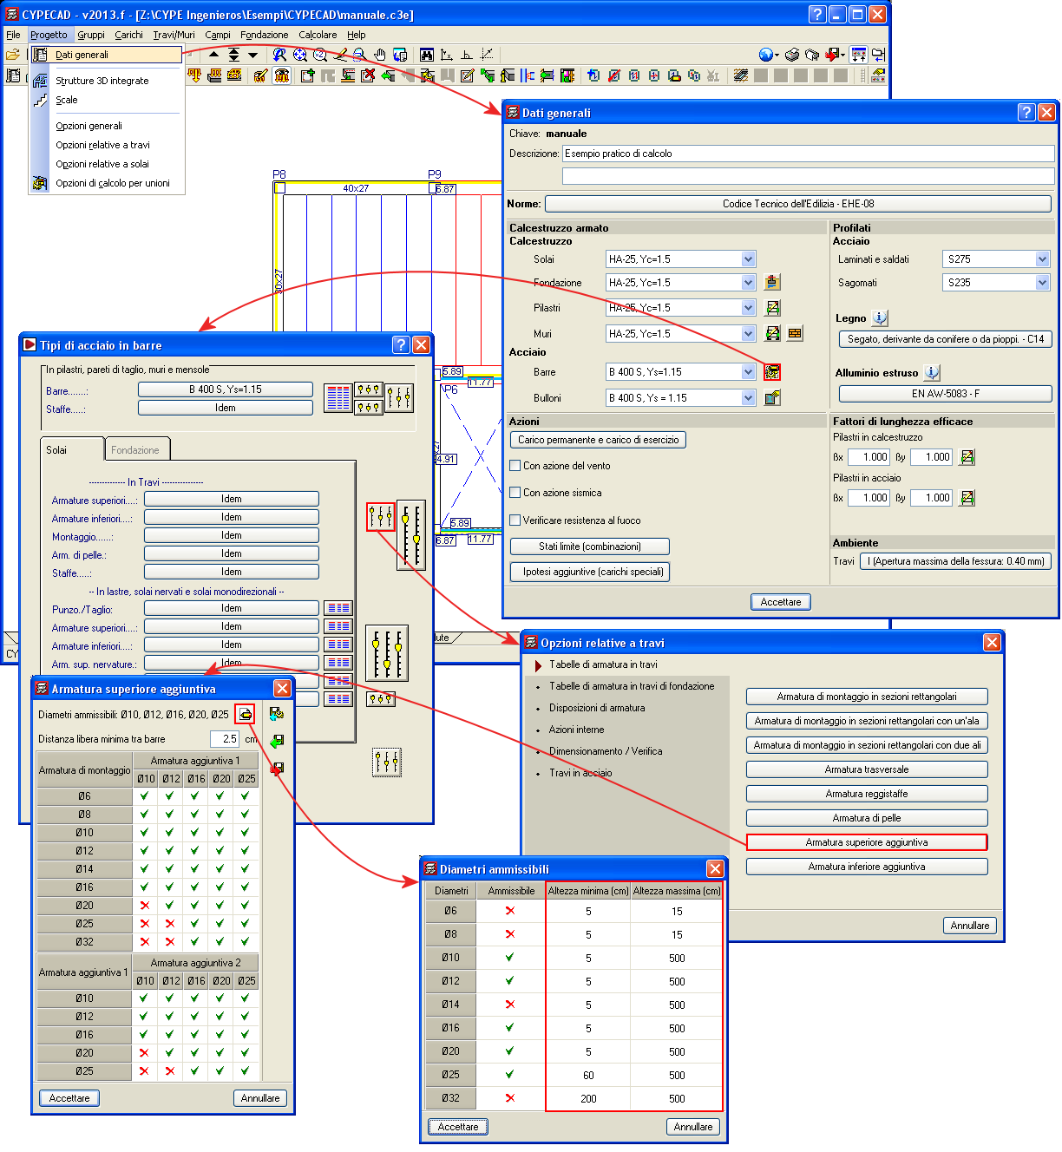
Task: Select Disposizioni di armatura tree item
Action: 597,708
